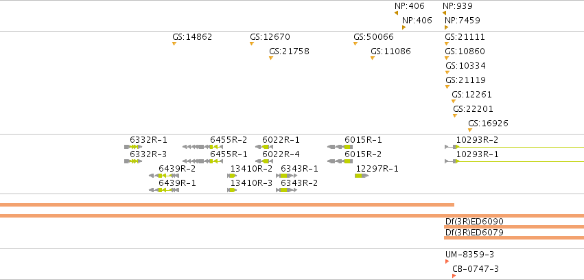
Task: Select the 6455R-2 gene model
Action: [x=202, y=147]
